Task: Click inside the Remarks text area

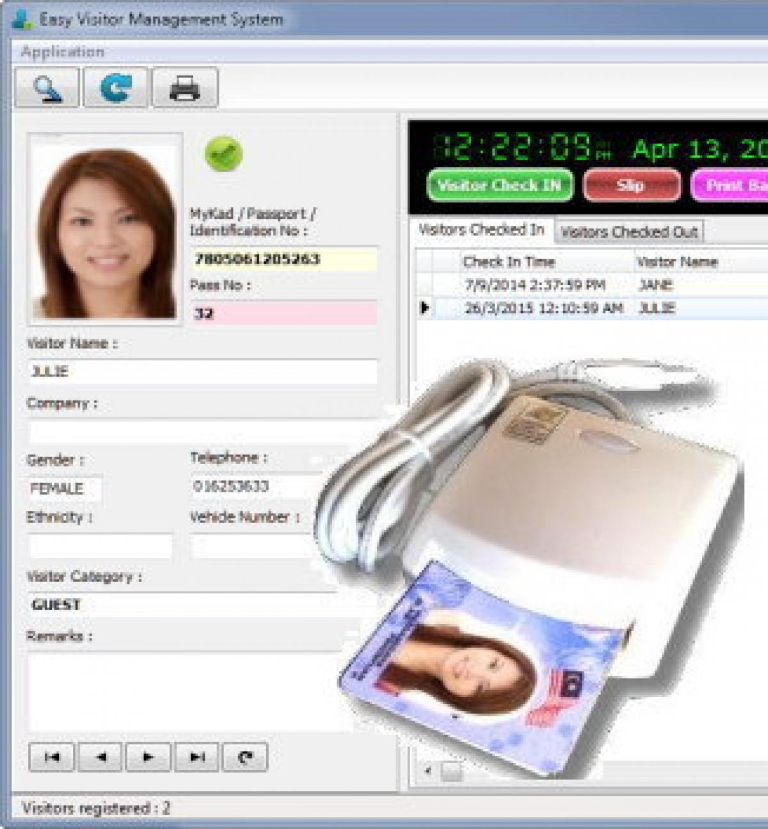Action: (x=186, y=692)
